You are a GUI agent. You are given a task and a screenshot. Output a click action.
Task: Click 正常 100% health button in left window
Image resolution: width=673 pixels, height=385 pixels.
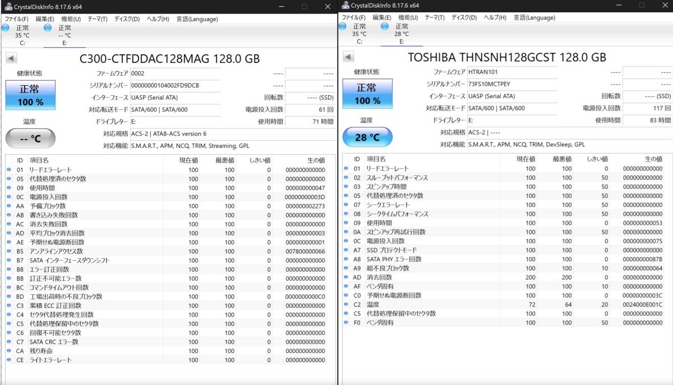[x=30, y=95]
